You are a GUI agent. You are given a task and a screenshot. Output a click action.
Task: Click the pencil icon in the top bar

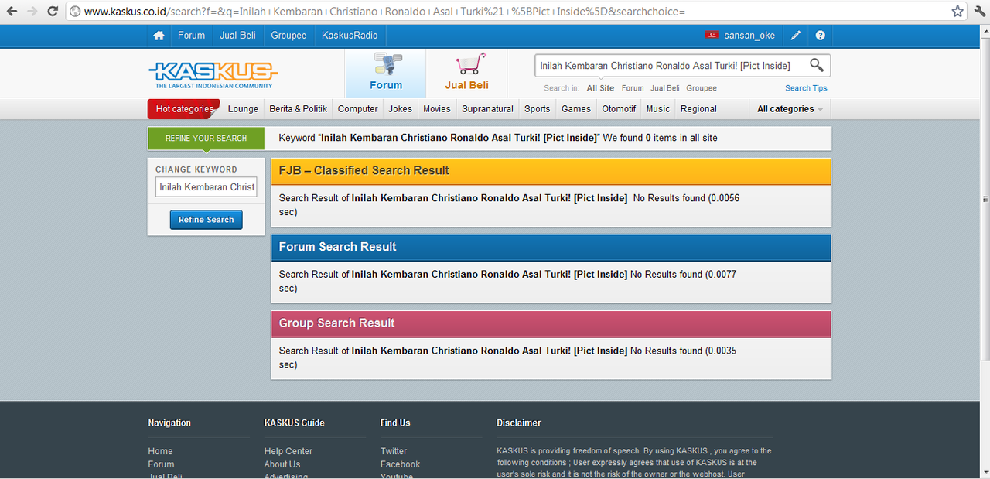click(x=796, y=36)
